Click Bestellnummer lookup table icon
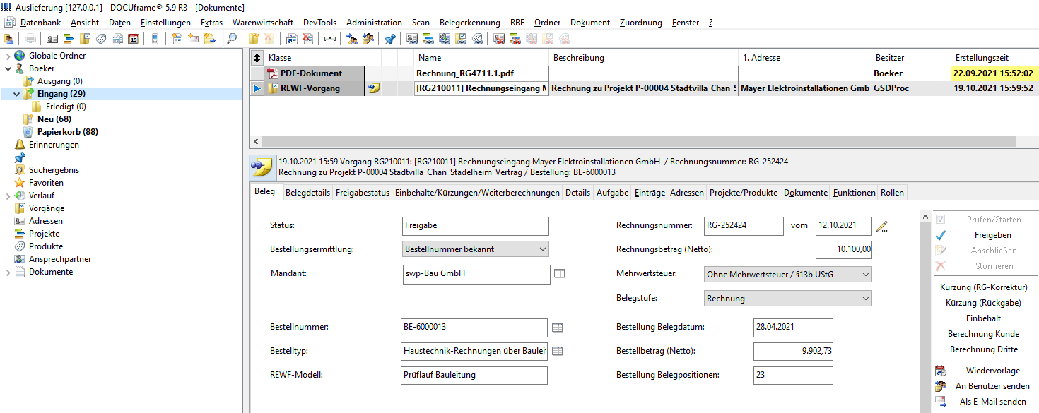 click(557, 328)
